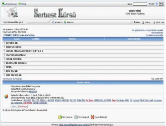Viewport: 166px width, 126px height.
Task: Click the Yeni mesaj var folder icon
Action: click(60, 117)
